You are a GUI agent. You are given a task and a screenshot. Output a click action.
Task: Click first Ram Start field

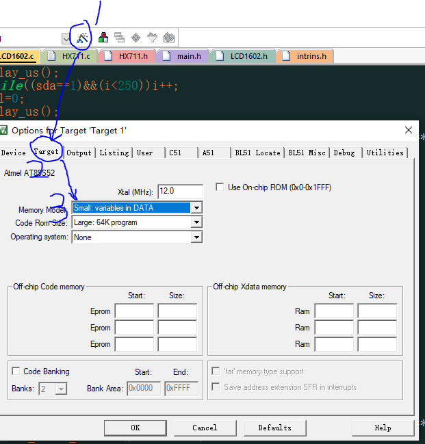pos(335,311)
